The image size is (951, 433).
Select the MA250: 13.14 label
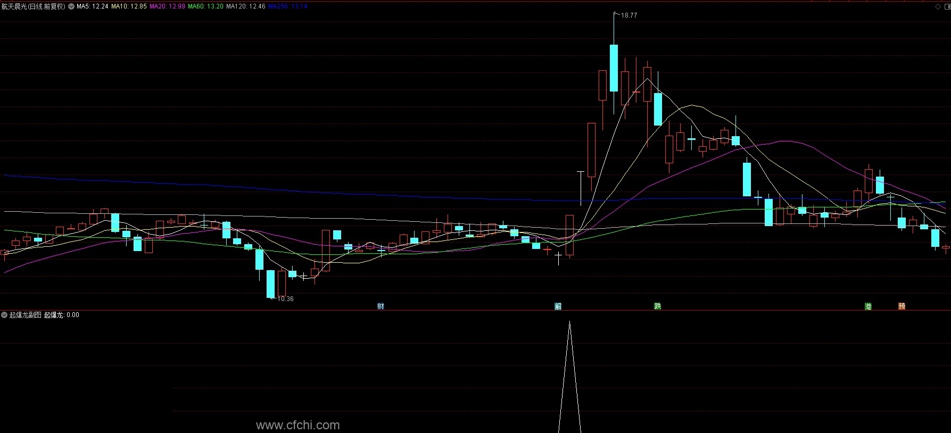tap(288, 6)
